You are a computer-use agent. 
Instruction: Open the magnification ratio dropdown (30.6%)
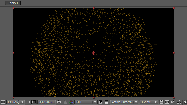[16, 102]
